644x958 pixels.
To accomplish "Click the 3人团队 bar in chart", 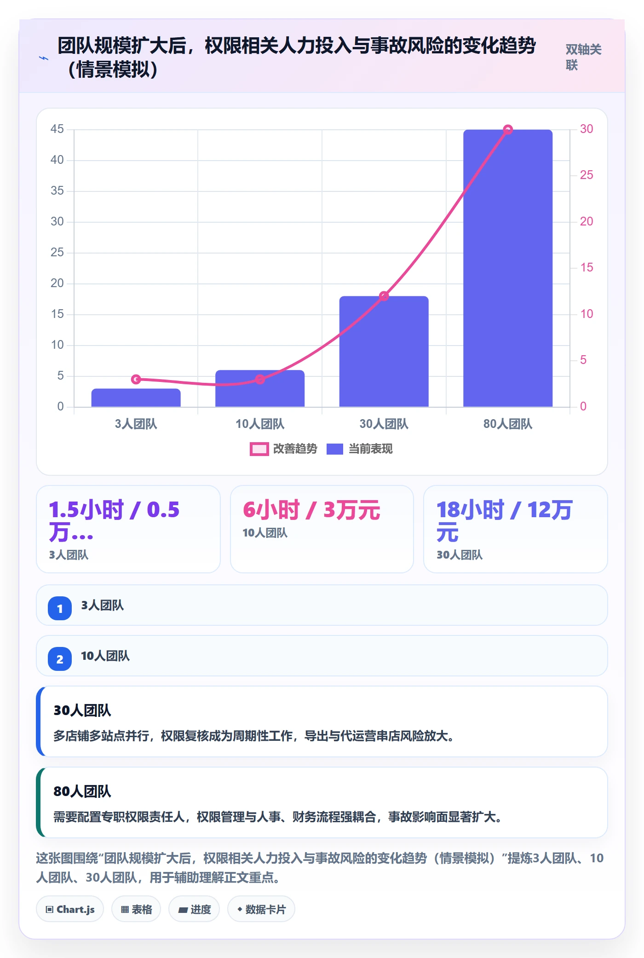I will (x=136, y=398).
